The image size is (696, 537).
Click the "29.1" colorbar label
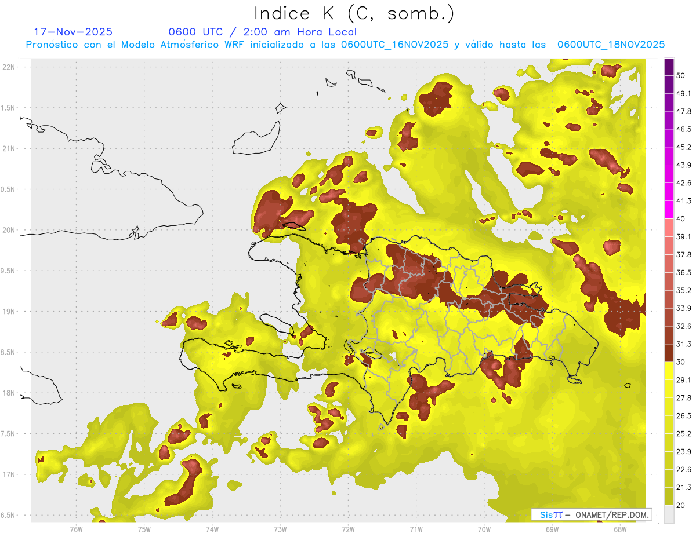pyautogui.click(x=684, y=380)
